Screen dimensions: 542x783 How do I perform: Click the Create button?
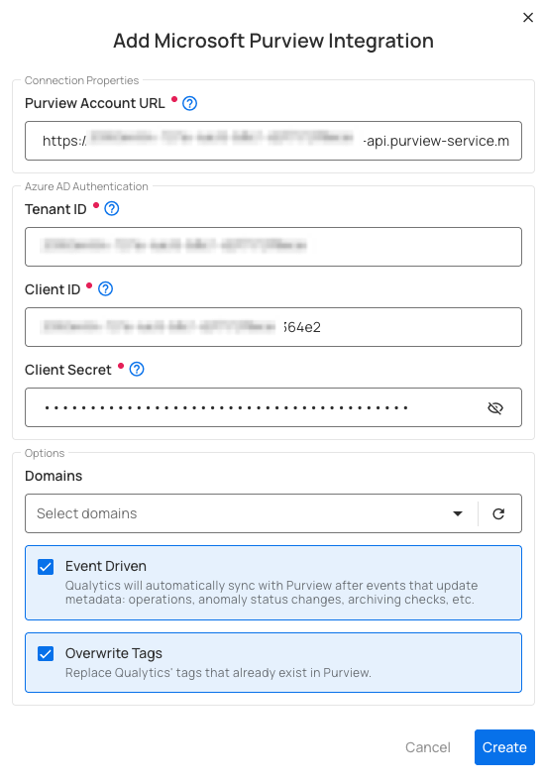tap(504, 747)
